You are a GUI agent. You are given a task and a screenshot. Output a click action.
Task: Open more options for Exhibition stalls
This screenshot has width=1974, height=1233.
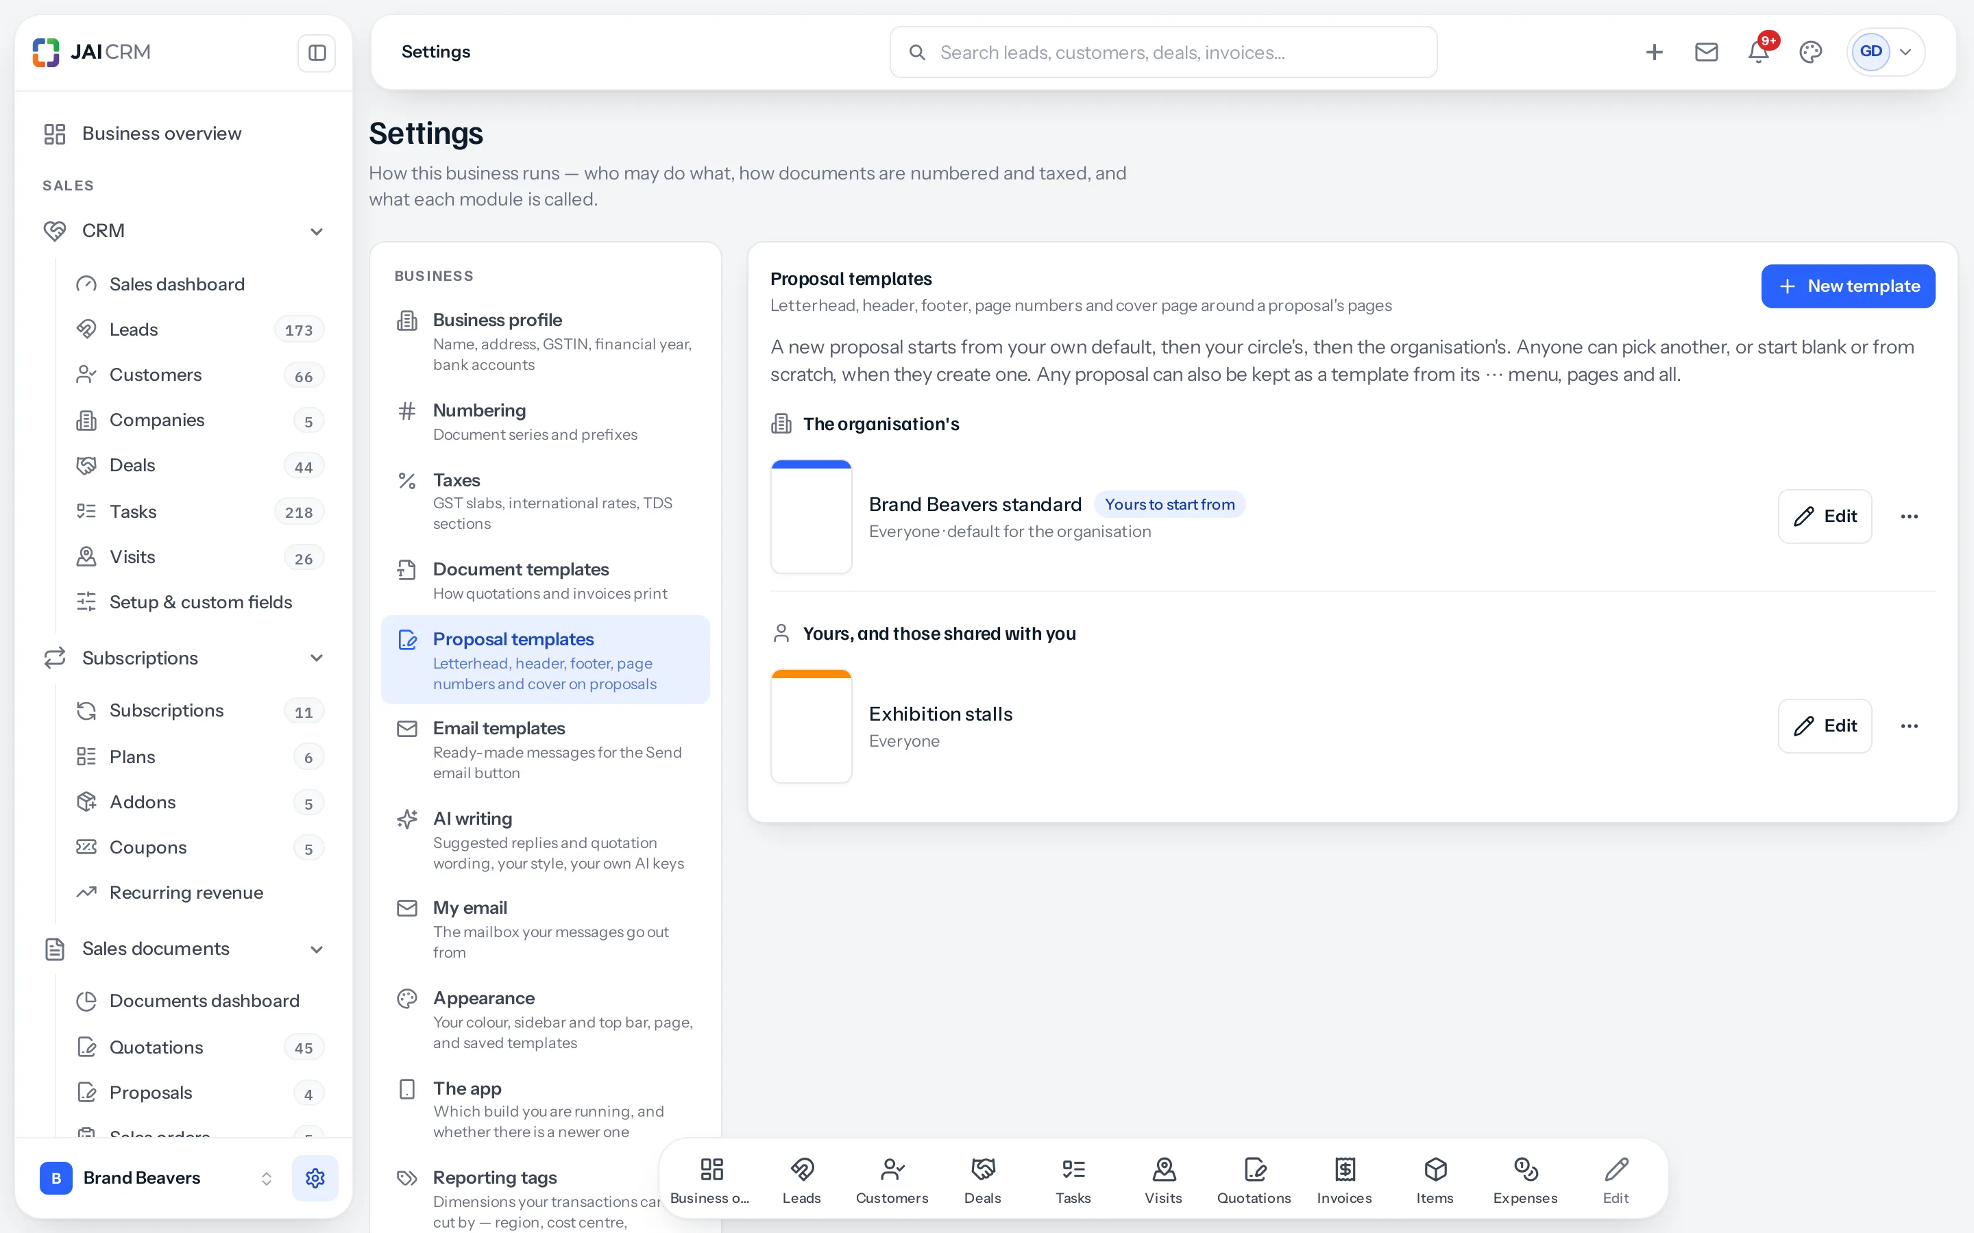pyautogui.click(x=1909, y=726)
